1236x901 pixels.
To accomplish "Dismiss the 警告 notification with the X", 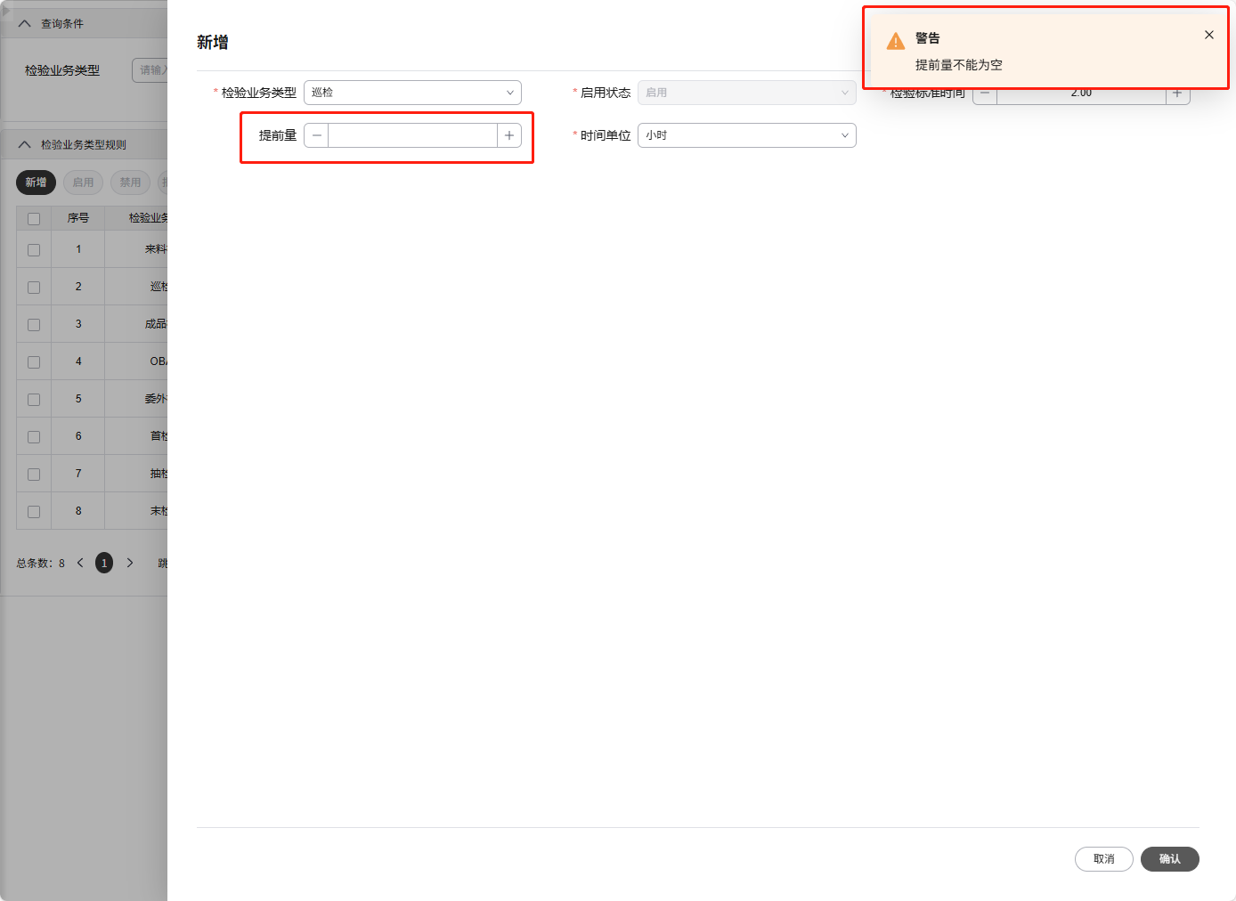I will 1208,35.
